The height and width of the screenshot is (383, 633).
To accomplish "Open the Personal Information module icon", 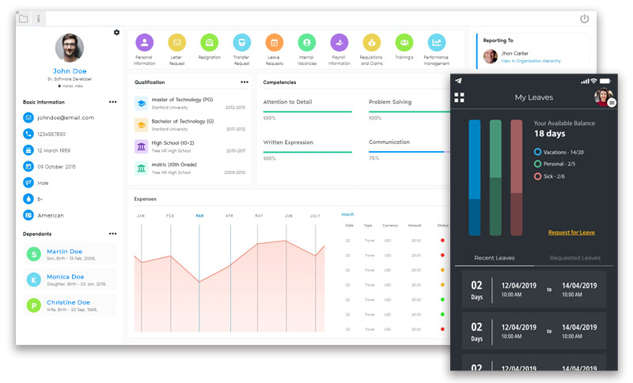I will [144, 43].
